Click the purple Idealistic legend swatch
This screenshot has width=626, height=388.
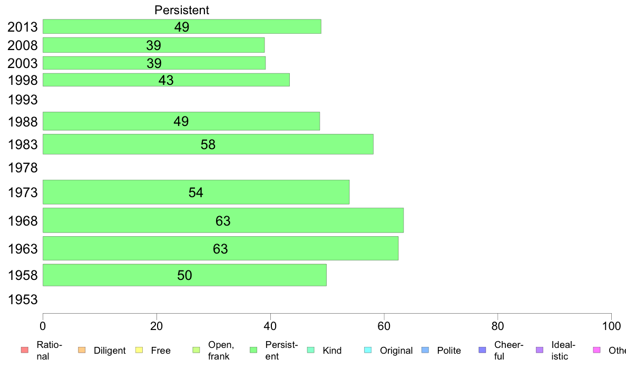pos(540,350)
